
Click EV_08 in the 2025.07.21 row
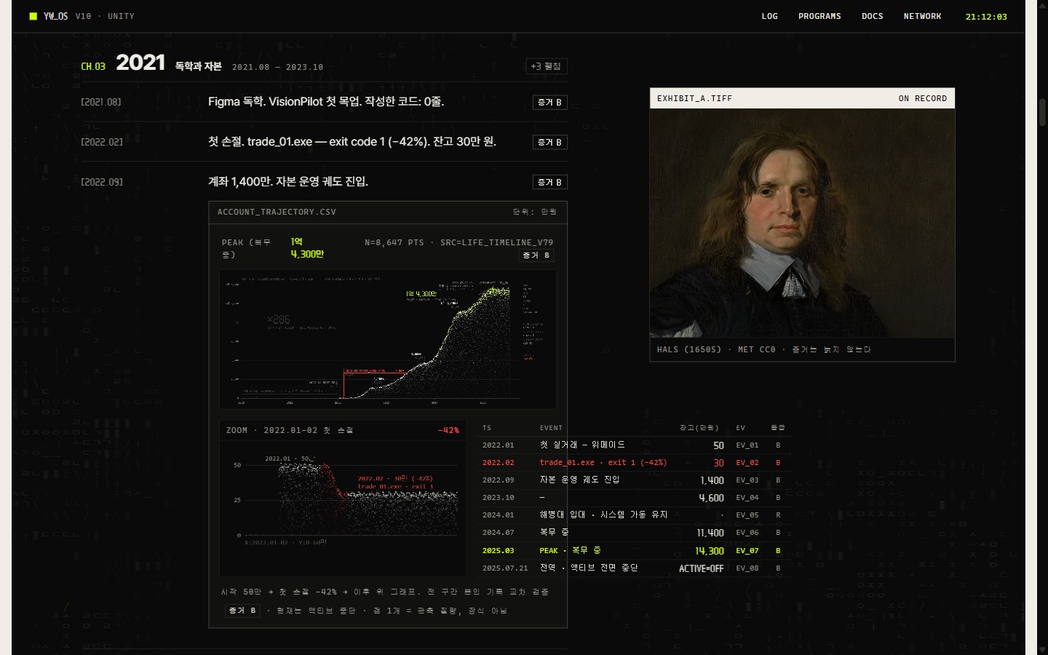tap(747, 568)
